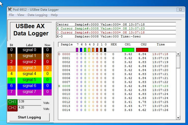This screenshot has width=188, height=125.
Task: Select sample row 0008 with X marker
Action: point(113,86)
